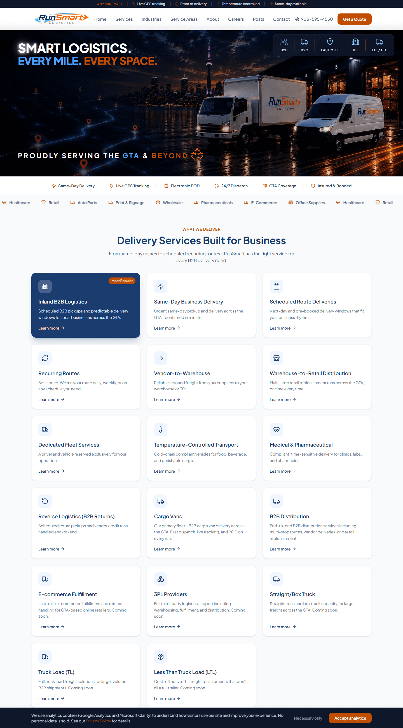Open the Home menu item
This screenshot has height=728, width=403.
tap(100, 19)
